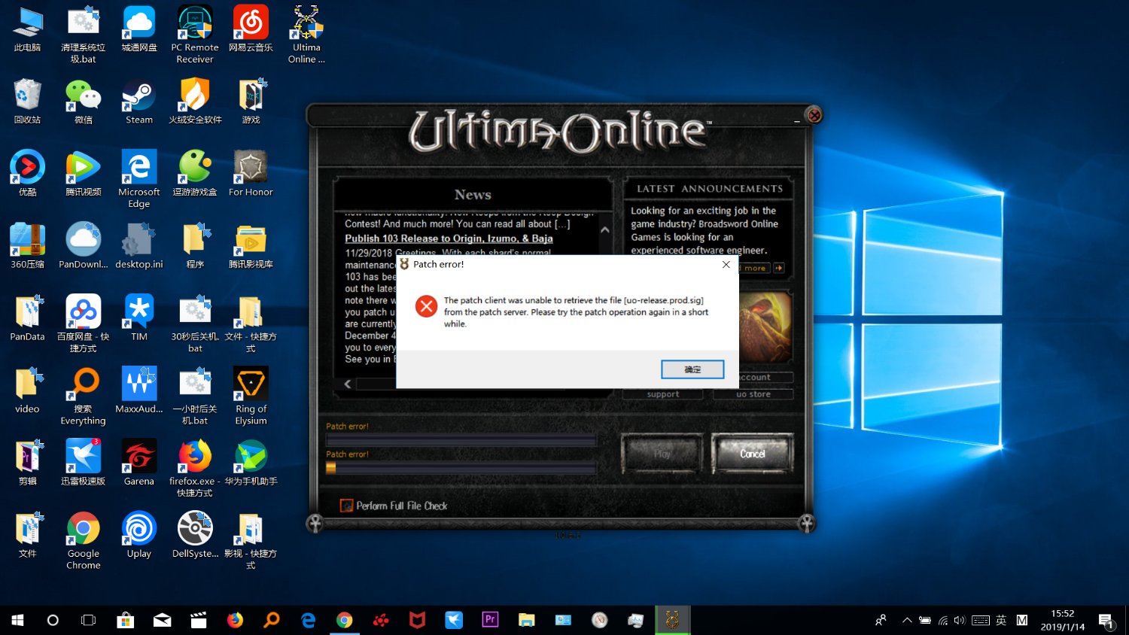Select the PC Remote Receiver desktop icon
The image size is (1129, 635).
coord(195,35)
